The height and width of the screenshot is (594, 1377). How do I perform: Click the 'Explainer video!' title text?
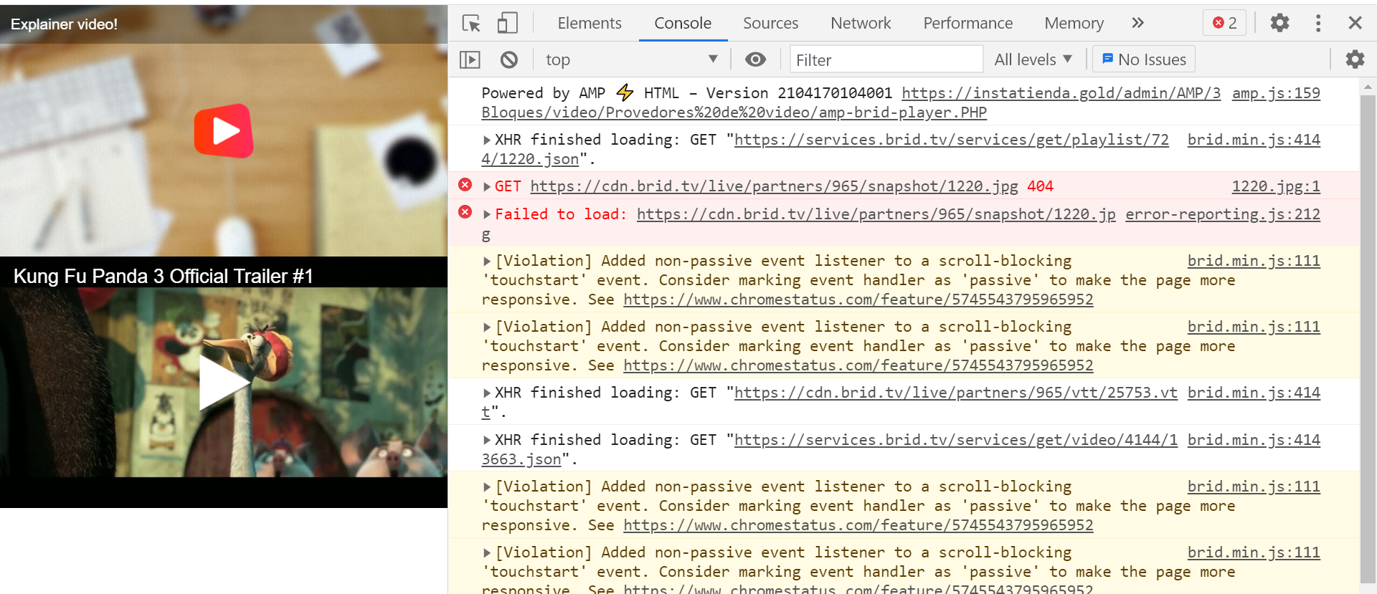64,24
